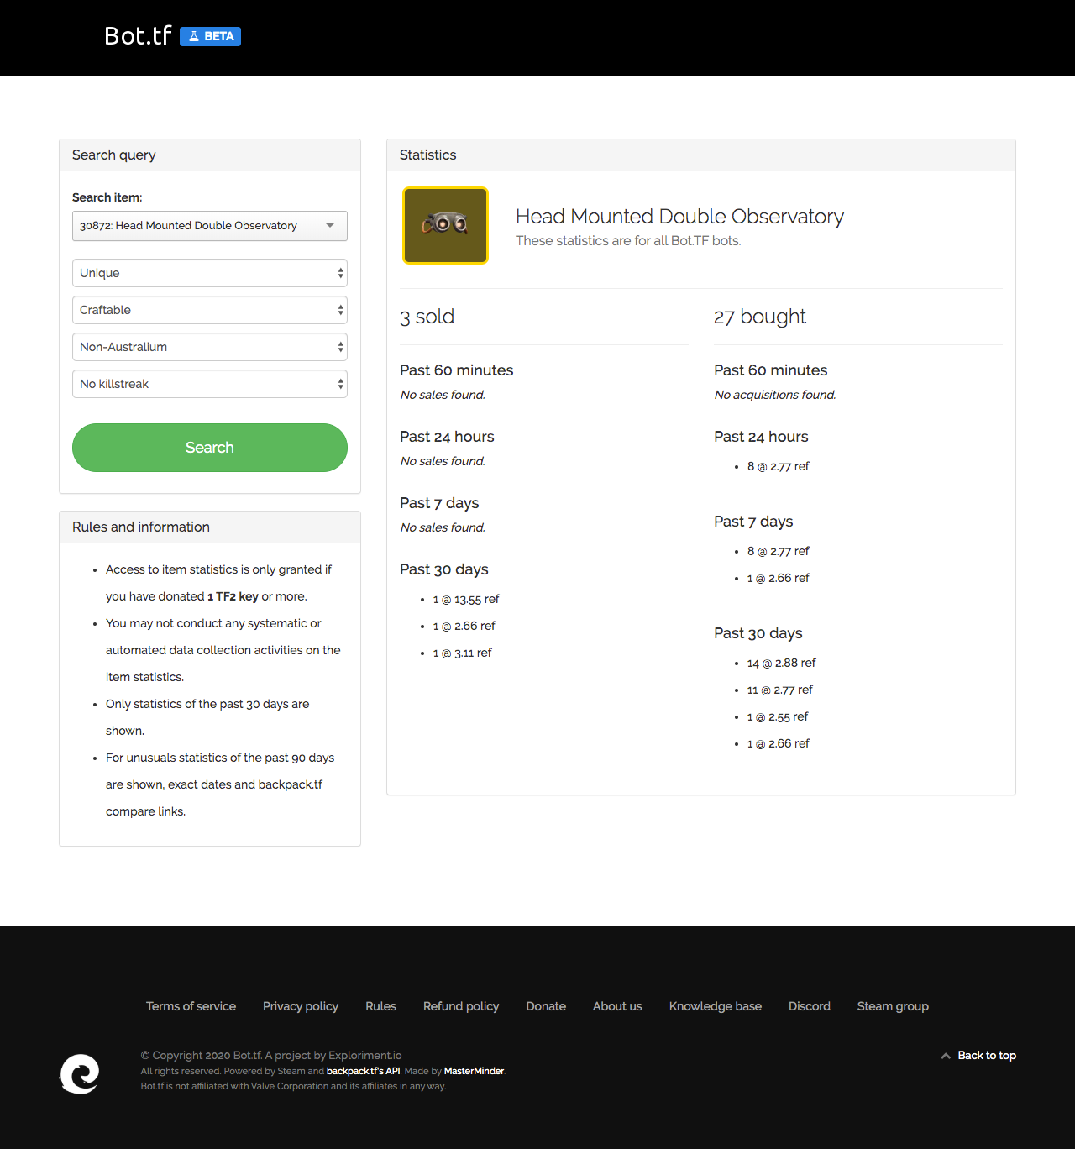1075x1149 pixels.
Task: Open Privacy policy link
Action: (301, 1006)
